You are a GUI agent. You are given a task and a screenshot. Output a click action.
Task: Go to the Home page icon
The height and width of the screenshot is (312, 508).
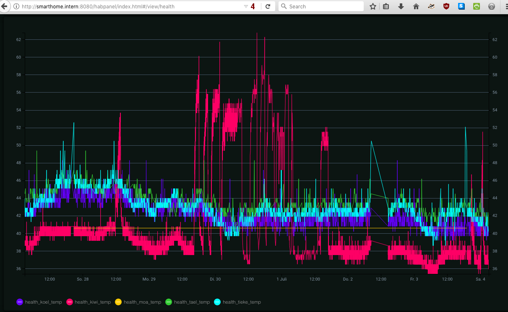(416, 6)
